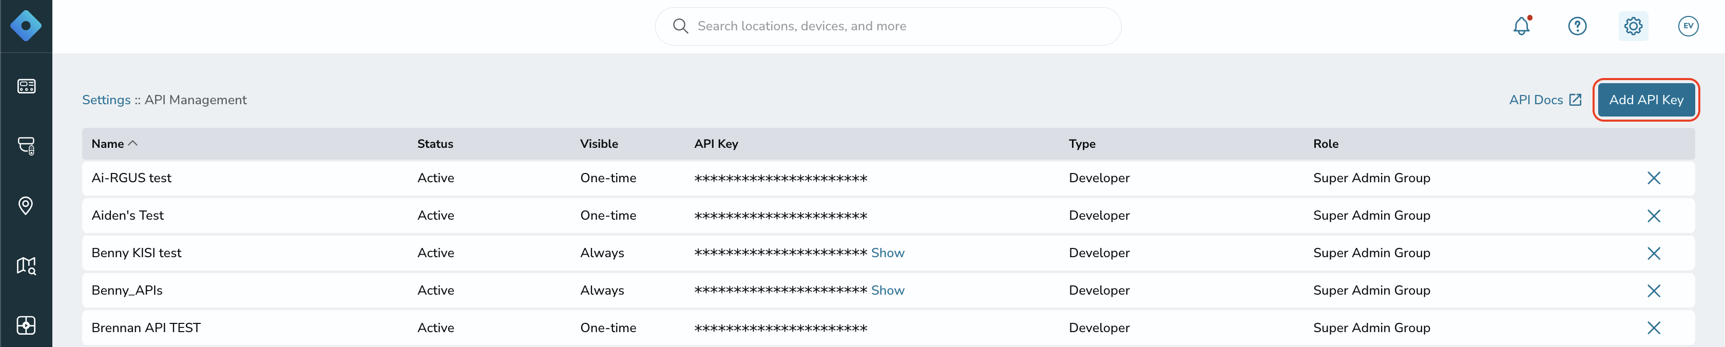
Task: Sort by Name column header
Action: pos(114,143)
